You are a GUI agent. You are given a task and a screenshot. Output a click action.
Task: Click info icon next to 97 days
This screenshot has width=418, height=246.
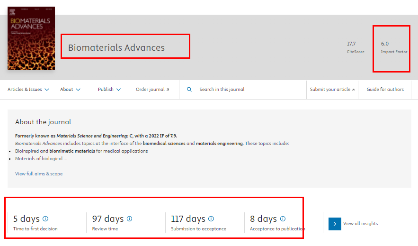[130, 219]
